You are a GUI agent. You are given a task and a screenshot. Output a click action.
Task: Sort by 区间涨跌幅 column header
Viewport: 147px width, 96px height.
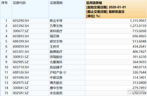(116, 9)
